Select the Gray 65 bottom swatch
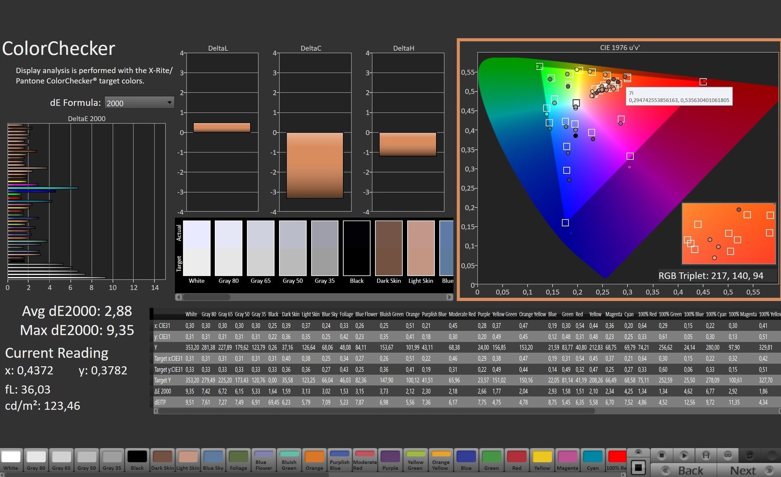 pos(61,460)
